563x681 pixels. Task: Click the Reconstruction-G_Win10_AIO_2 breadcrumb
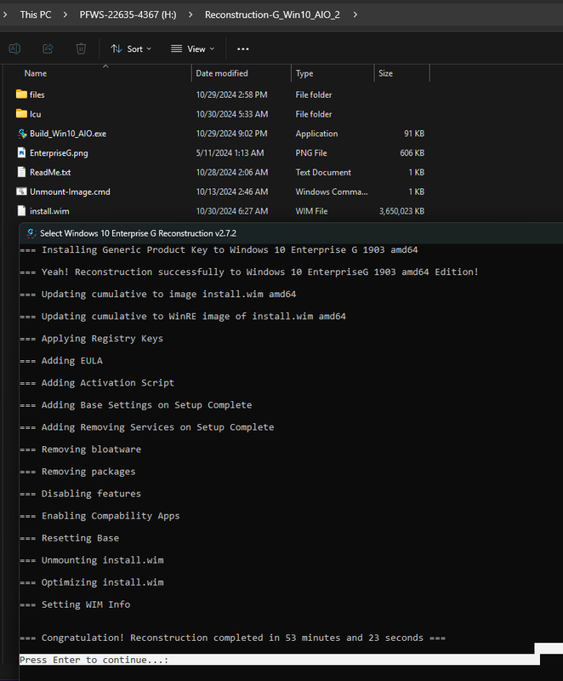(272, 14)
